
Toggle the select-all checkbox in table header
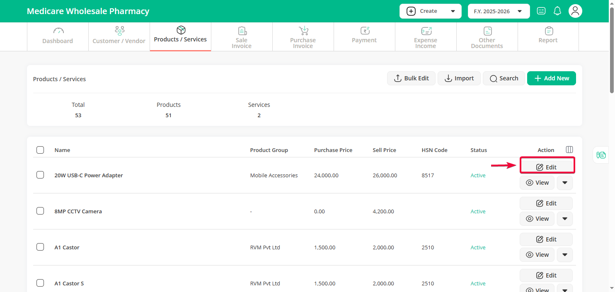tap(40, 150)
